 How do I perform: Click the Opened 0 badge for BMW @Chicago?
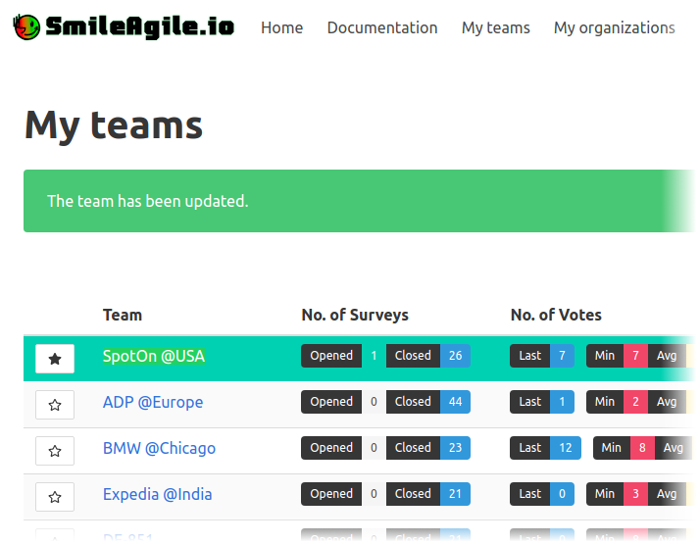point(343,448)
